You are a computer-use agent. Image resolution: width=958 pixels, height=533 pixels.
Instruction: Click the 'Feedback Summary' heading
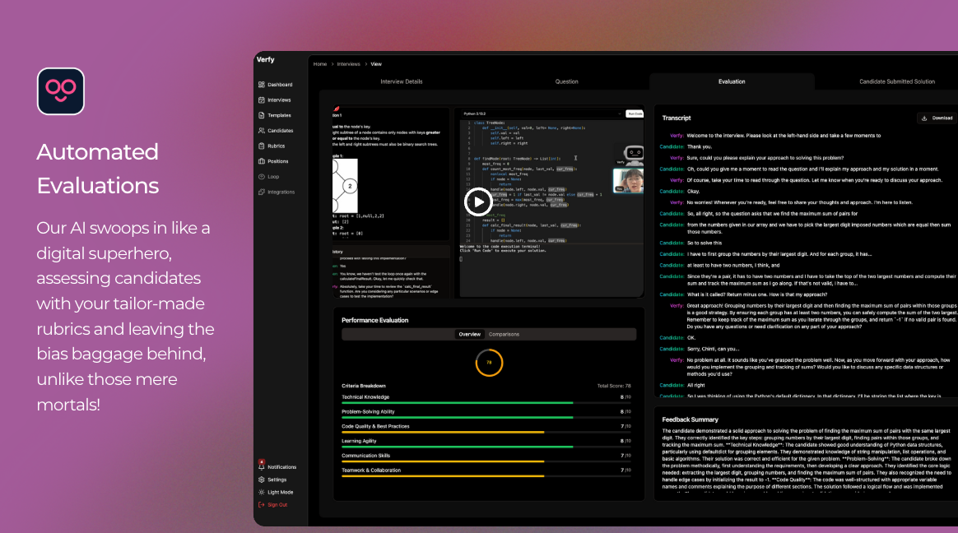pyautogui.click(x=690, y=419)
